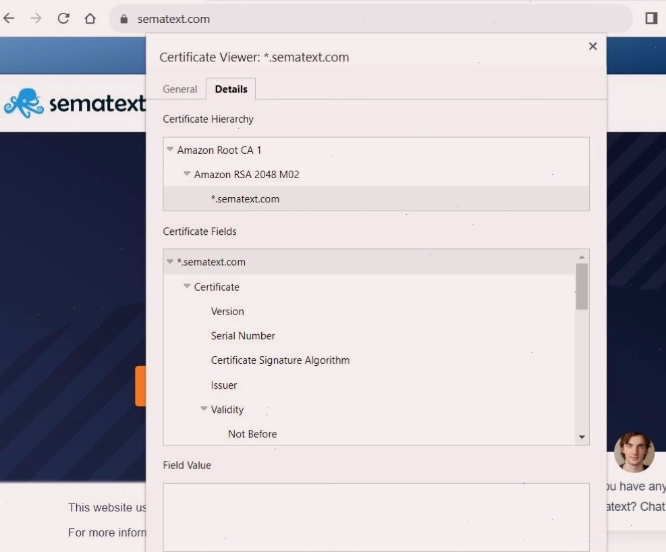Viewport: 666px width, 552px height.
Task: Select the Details tab
Action: pyautogui.click(x=231, y=89)
